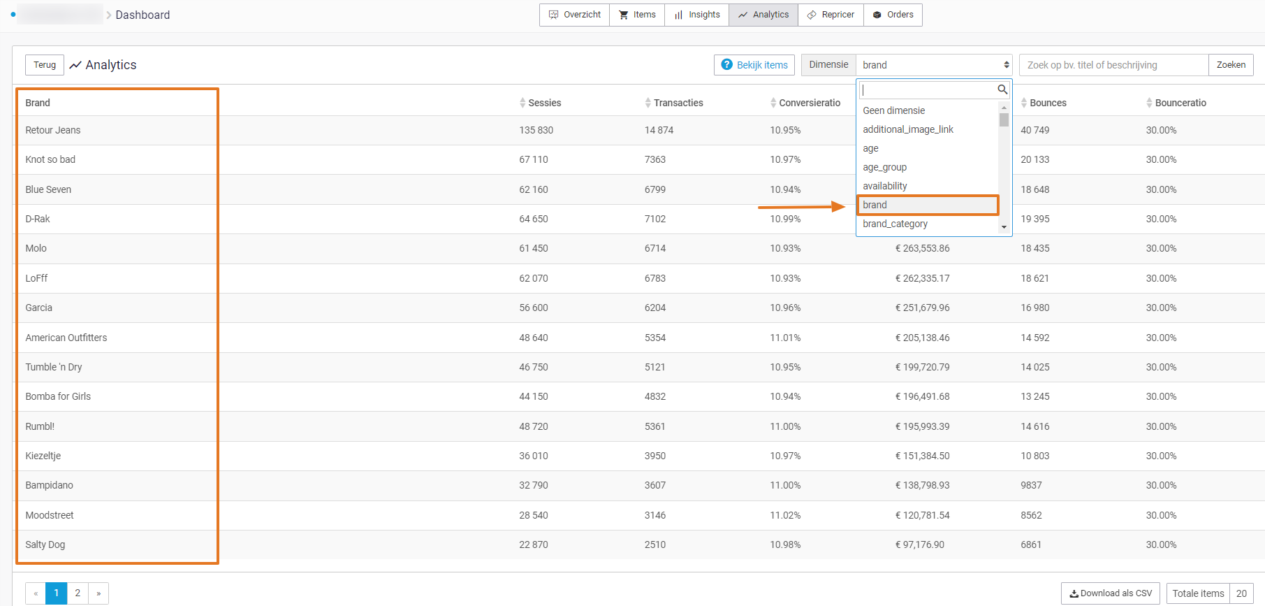Click the Molo brand row

638,248
